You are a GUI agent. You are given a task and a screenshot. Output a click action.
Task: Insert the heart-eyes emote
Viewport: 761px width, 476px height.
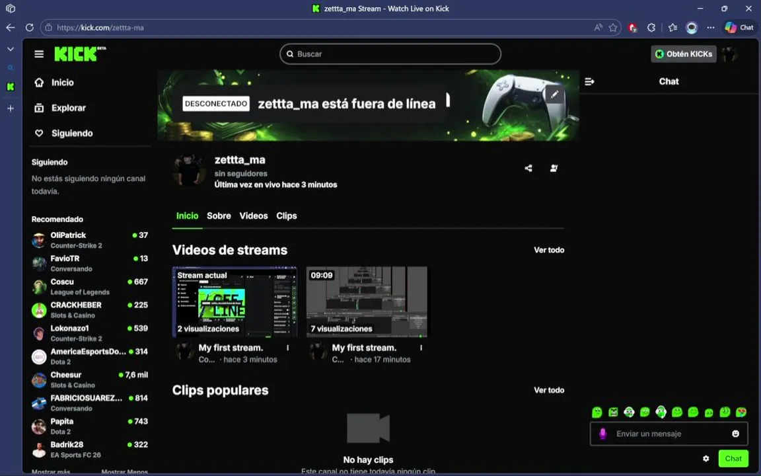click(x=741, y=413)
